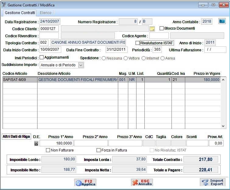Maximize the Gestione Contratti window

coord(213,5)
